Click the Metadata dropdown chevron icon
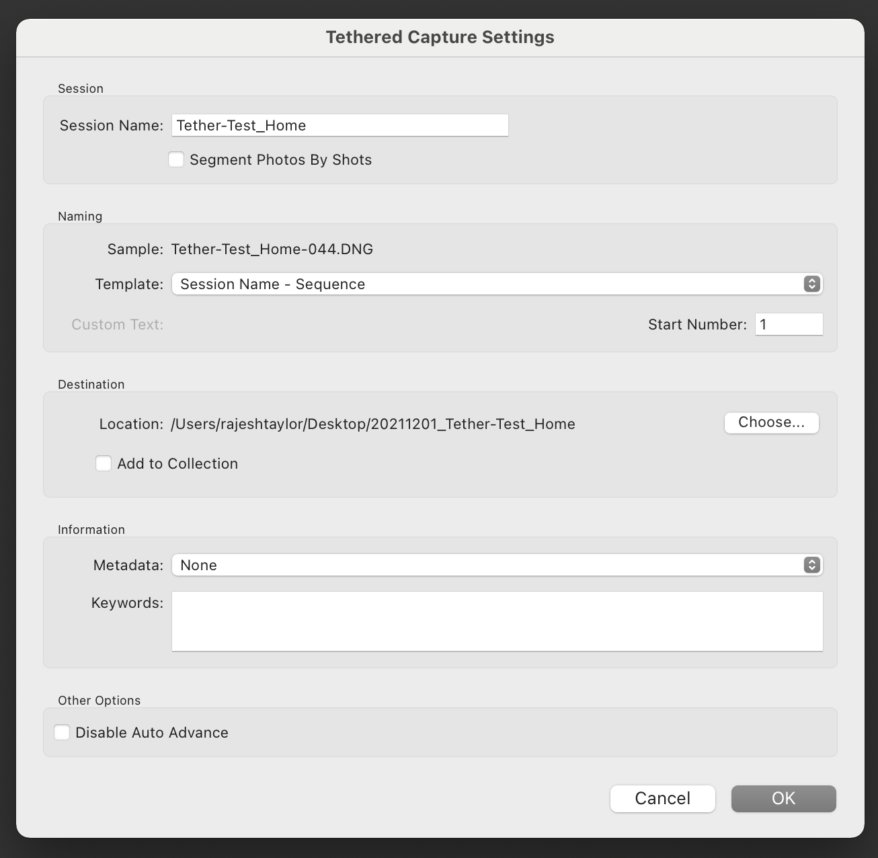 tap(812, 565)
